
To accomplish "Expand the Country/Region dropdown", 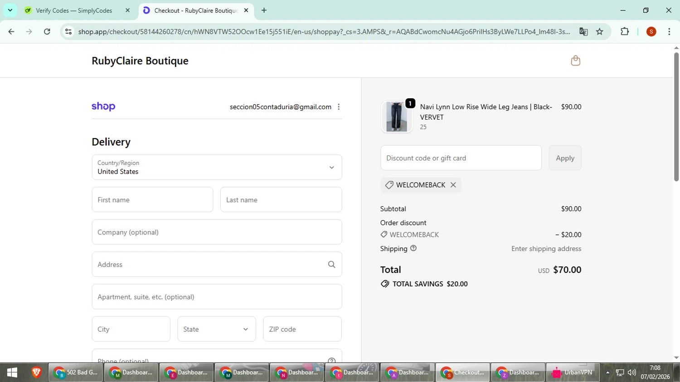I will point(217,167).
